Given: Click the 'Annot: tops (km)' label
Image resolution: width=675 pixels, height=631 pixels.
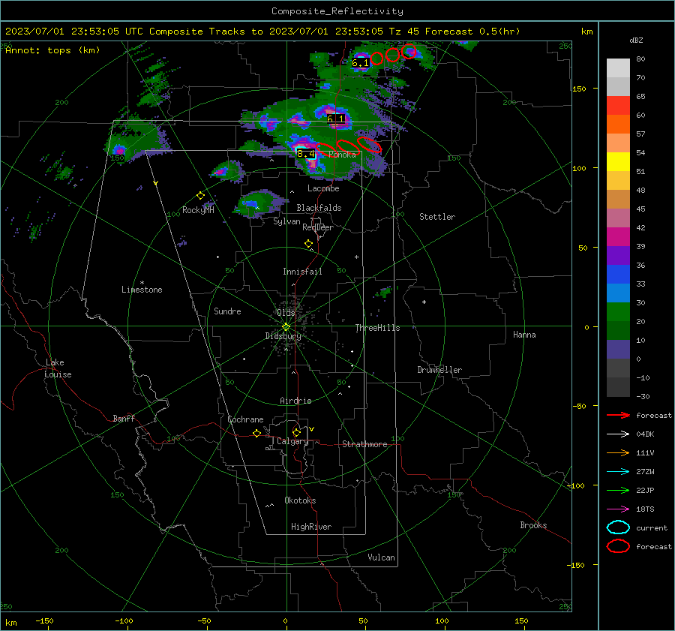Looking at the screenshot, I should (52, 50).
